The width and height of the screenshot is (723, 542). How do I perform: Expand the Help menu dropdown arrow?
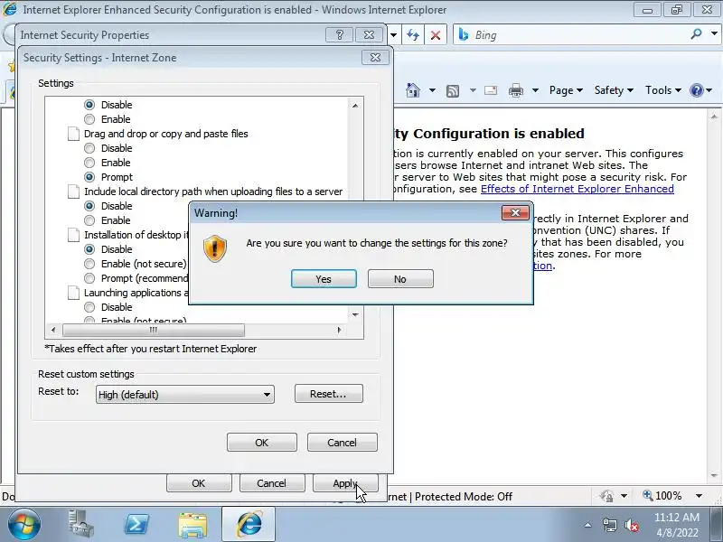click(709, 90)
